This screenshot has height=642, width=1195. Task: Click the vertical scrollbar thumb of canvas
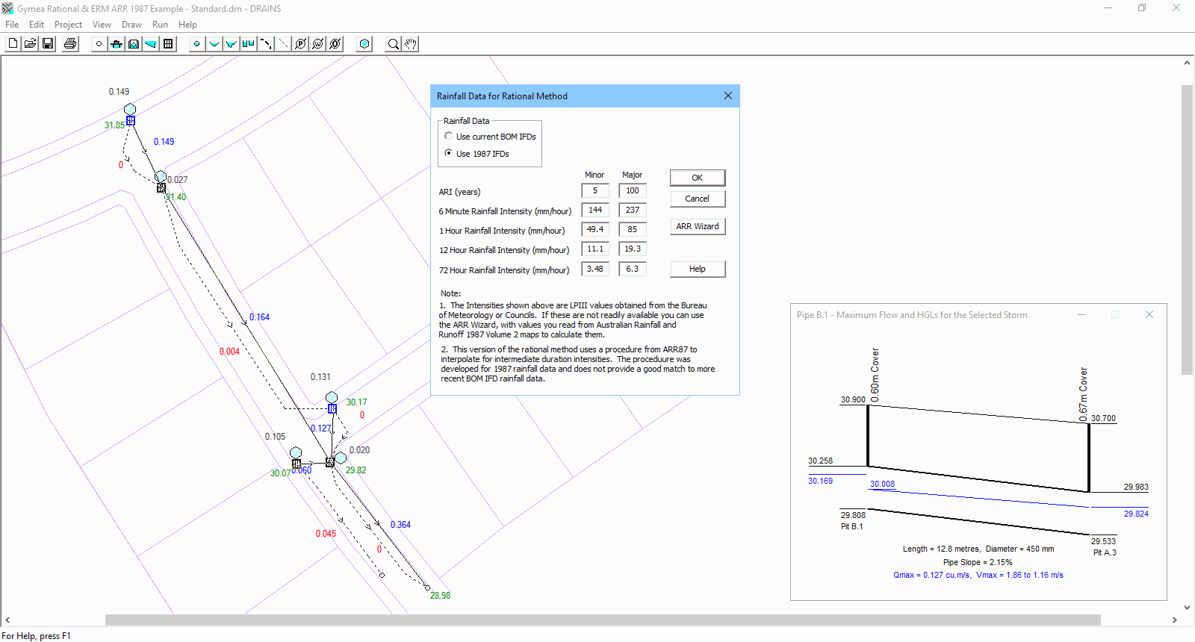(x=1187, y=230)
